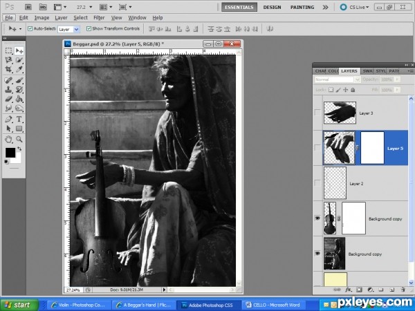Select the Hand tool
Image resolution: width=415 pixels, height=311 pixels.
9,139
